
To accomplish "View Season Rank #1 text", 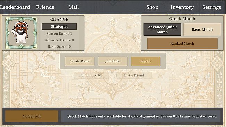I will pyautogui.click(x=59, y=34).
